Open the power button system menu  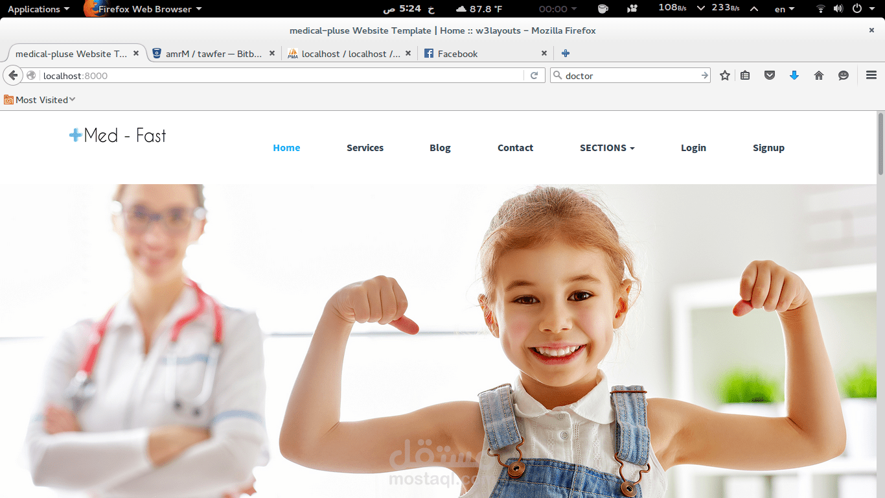pyautogui.click(x=857, y=9)
